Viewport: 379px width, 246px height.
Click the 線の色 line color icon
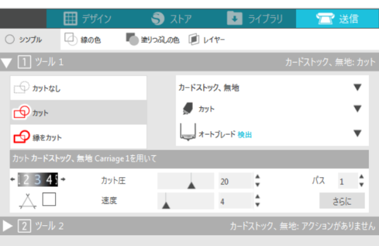71,39
